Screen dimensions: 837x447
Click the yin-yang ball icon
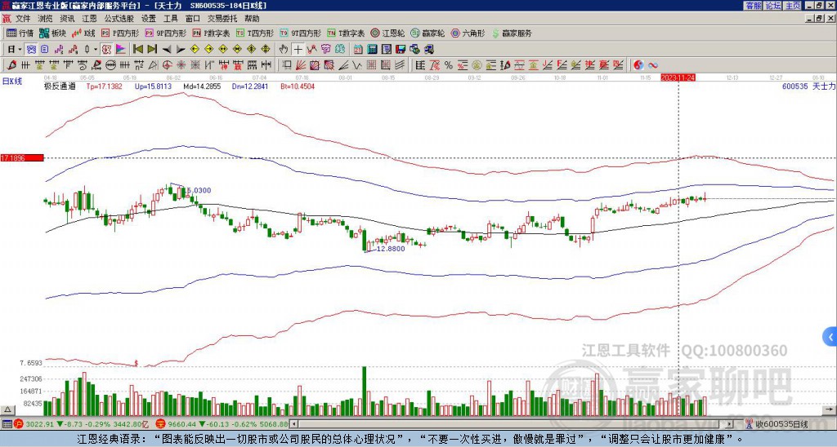[638, 65]
